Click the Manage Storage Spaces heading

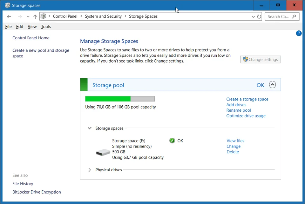tap(109, 41)
